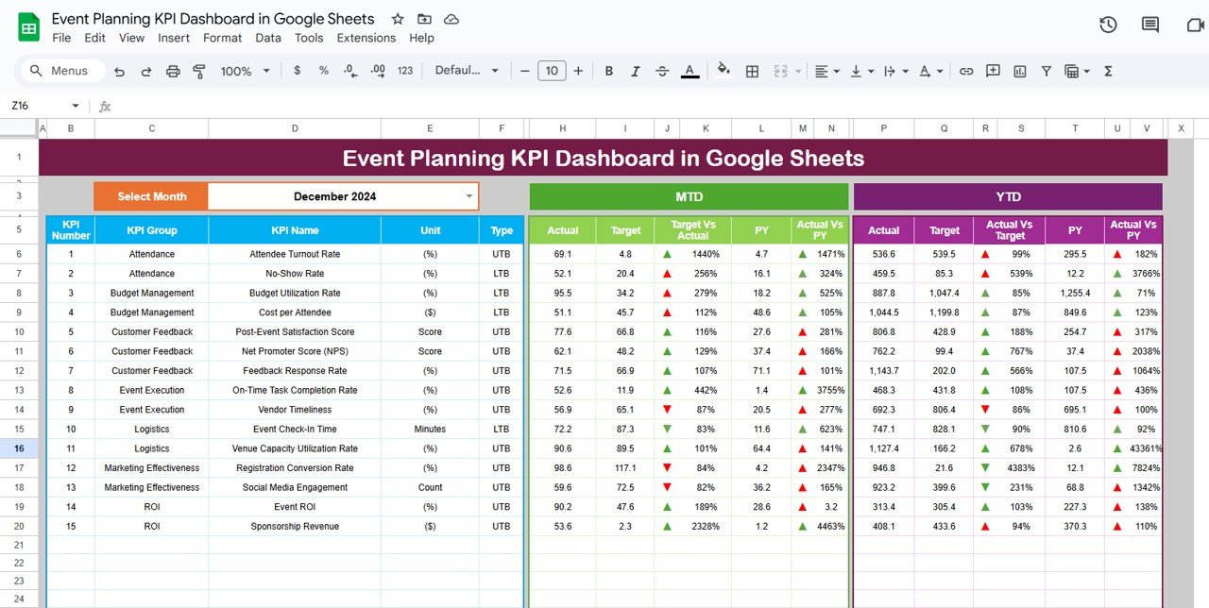Click the document title text
Viewport: 1209px width, 608px height.
[x=213, y=19]
